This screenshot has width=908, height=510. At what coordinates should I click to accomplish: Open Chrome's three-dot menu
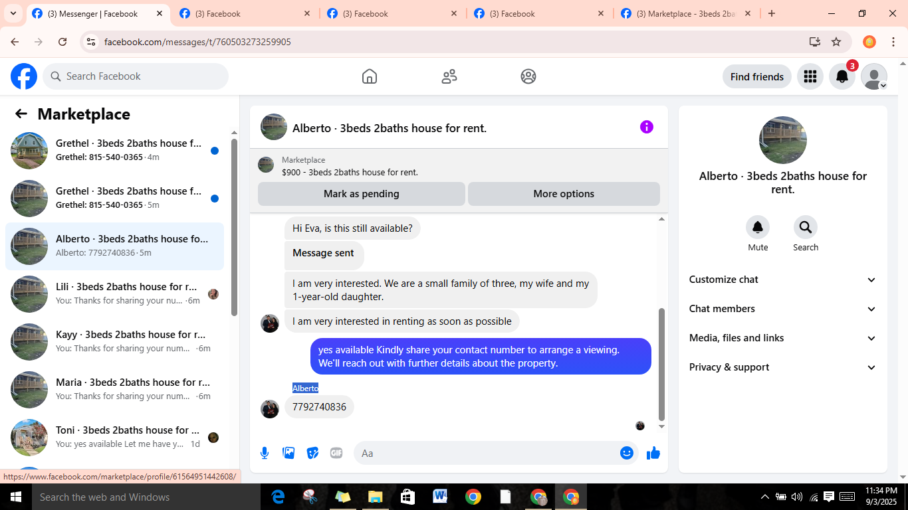click(893, 42)
